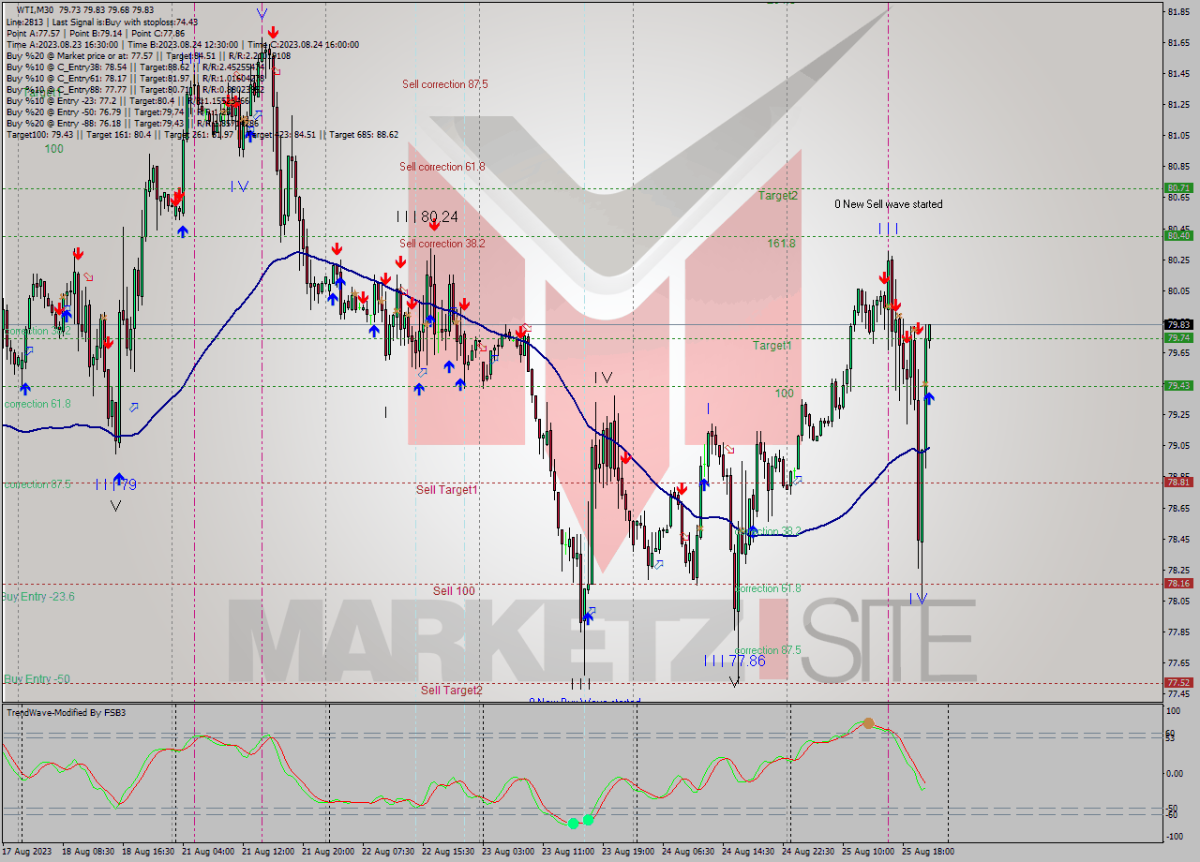The width and height of the screenshot is (1200, 862).
Task: Select the 'Buy Entry -50' label
Action: coord(36,679)
